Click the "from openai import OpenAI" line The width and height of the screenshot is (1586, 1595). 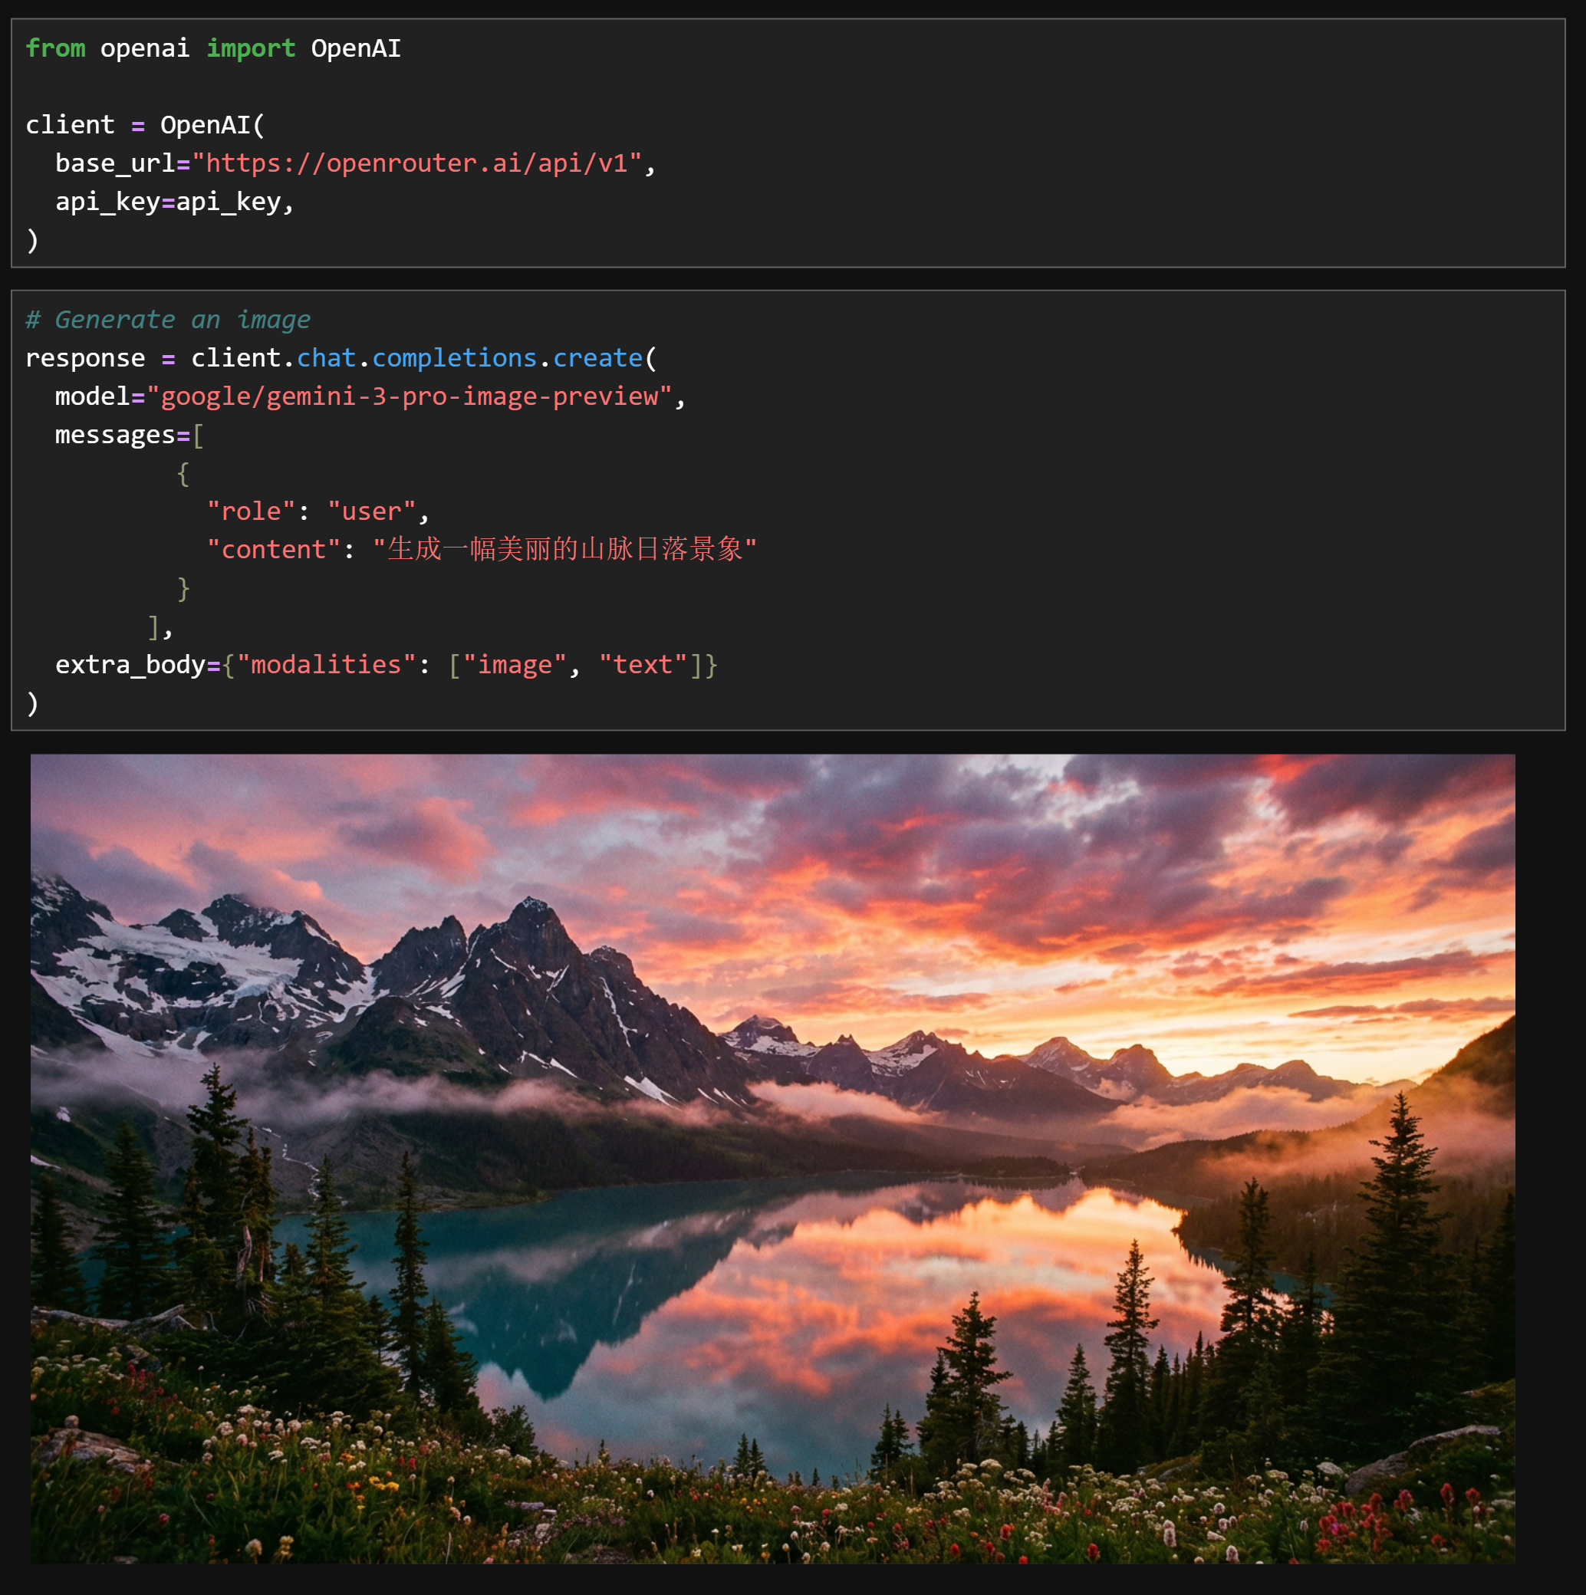[213, 49]
